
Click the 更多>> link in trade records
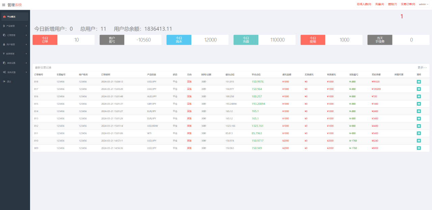pyautogui.click(x=422, y=68)
